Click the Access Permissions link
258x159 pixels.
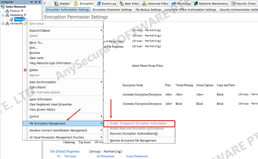coord(137,156)
